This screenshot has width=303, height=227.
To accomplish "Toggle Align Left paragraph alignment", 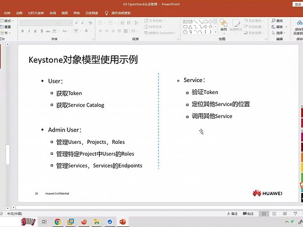I will 100,31.
